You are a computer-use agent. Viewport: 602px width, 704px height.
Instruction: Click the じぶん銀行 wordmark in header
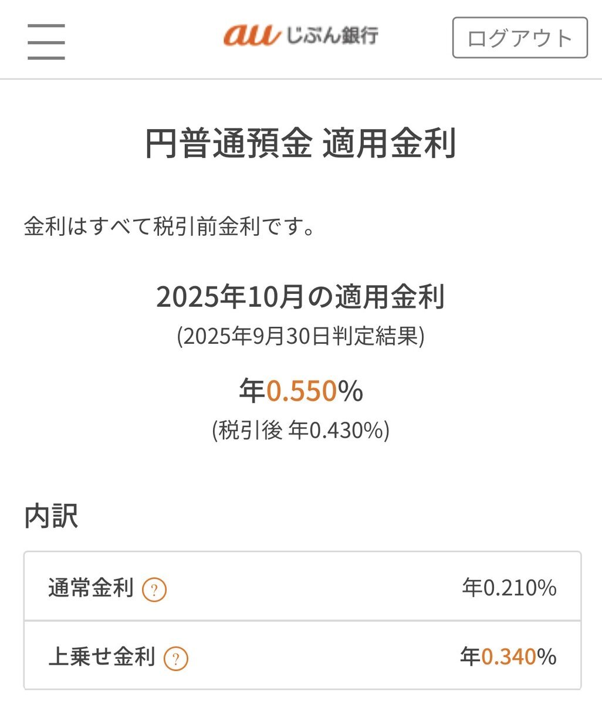(x=332, y=36)
